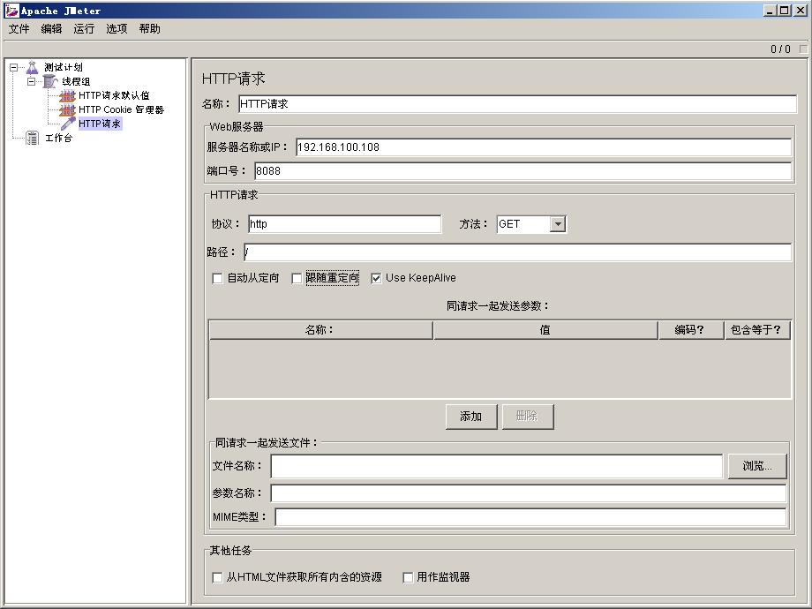The image size is (812, 609).
Task: Click the 路径 input field
Action: click(x=517, y=252)
